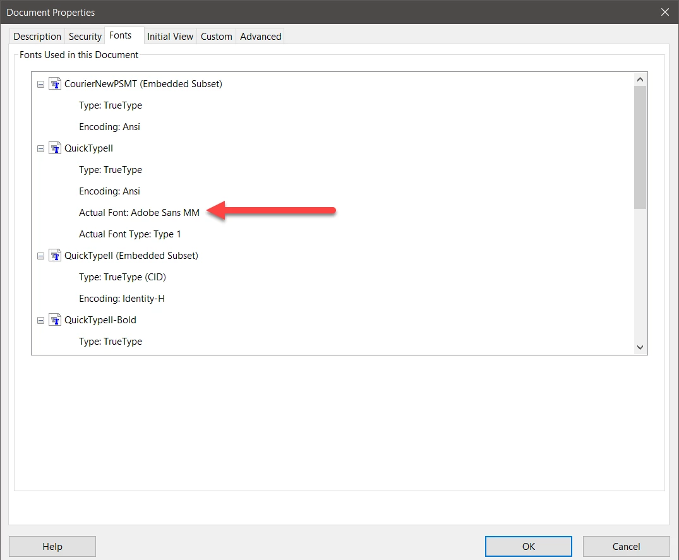Click 'Type: TrueType (CID)' line

[123, 277]
